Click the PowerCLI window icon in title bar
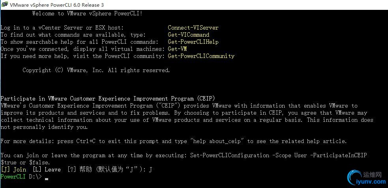Image resolution: width=388 pixels, height=188 pixels. [x=4, y=5]
